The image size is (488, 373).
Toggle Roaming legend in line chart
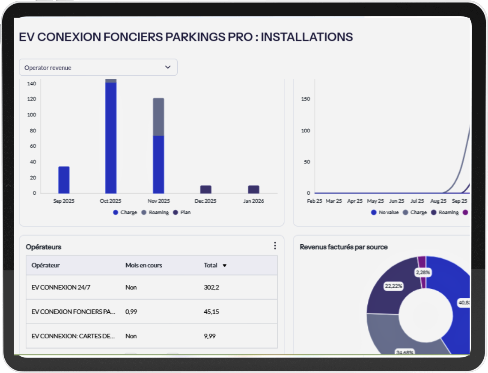point(445,213)
